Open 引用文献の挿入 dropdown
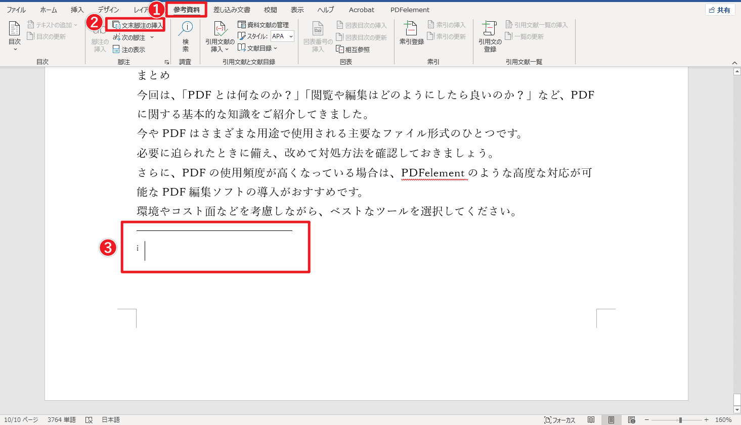This screenshot has width=741, height=425. (220, 36)
